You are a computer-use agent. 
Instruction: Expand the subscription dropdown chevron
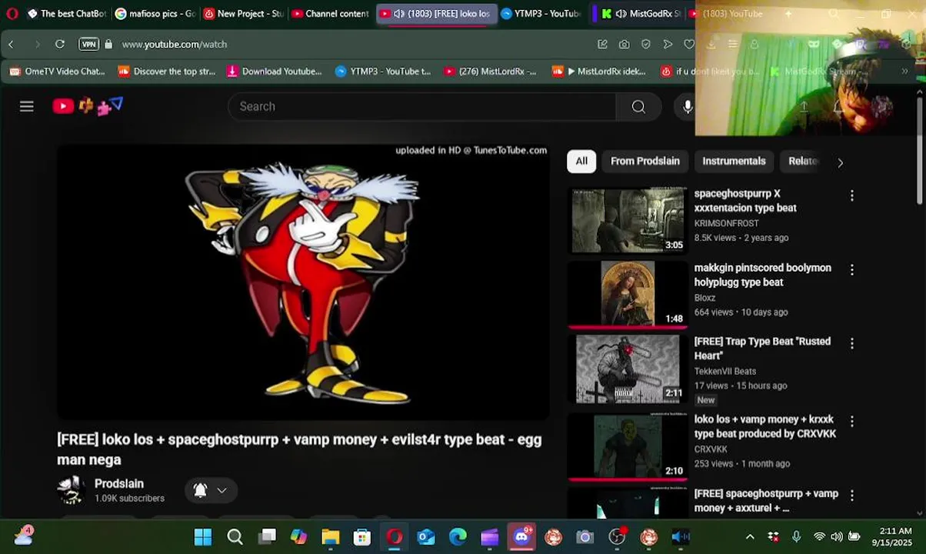(222, 490)
